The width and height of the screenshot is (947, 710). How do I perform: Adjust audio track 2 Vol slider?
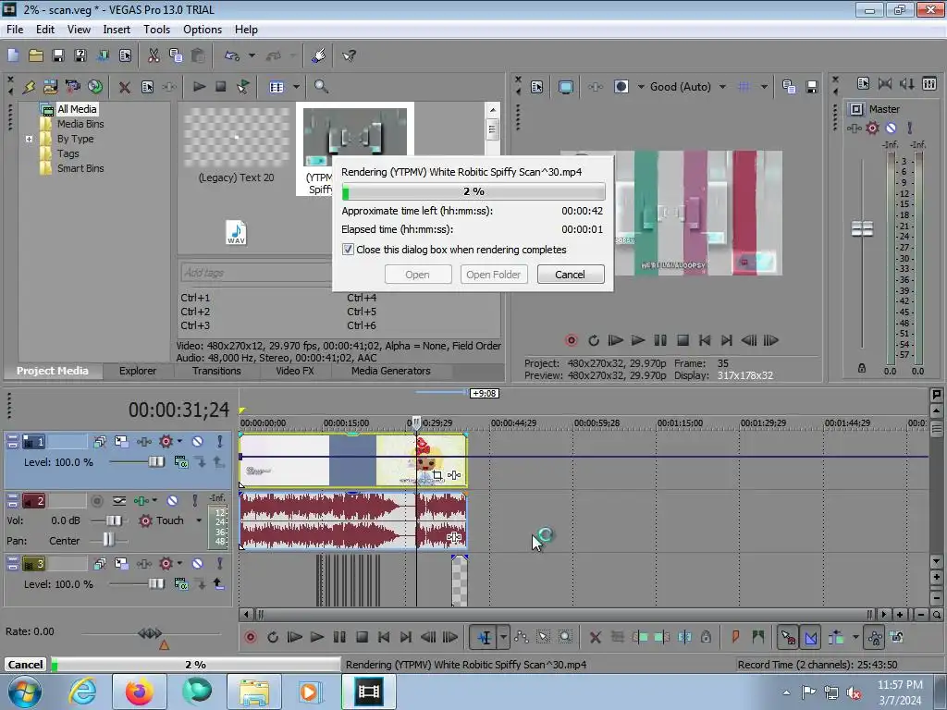tap(113, 520)
